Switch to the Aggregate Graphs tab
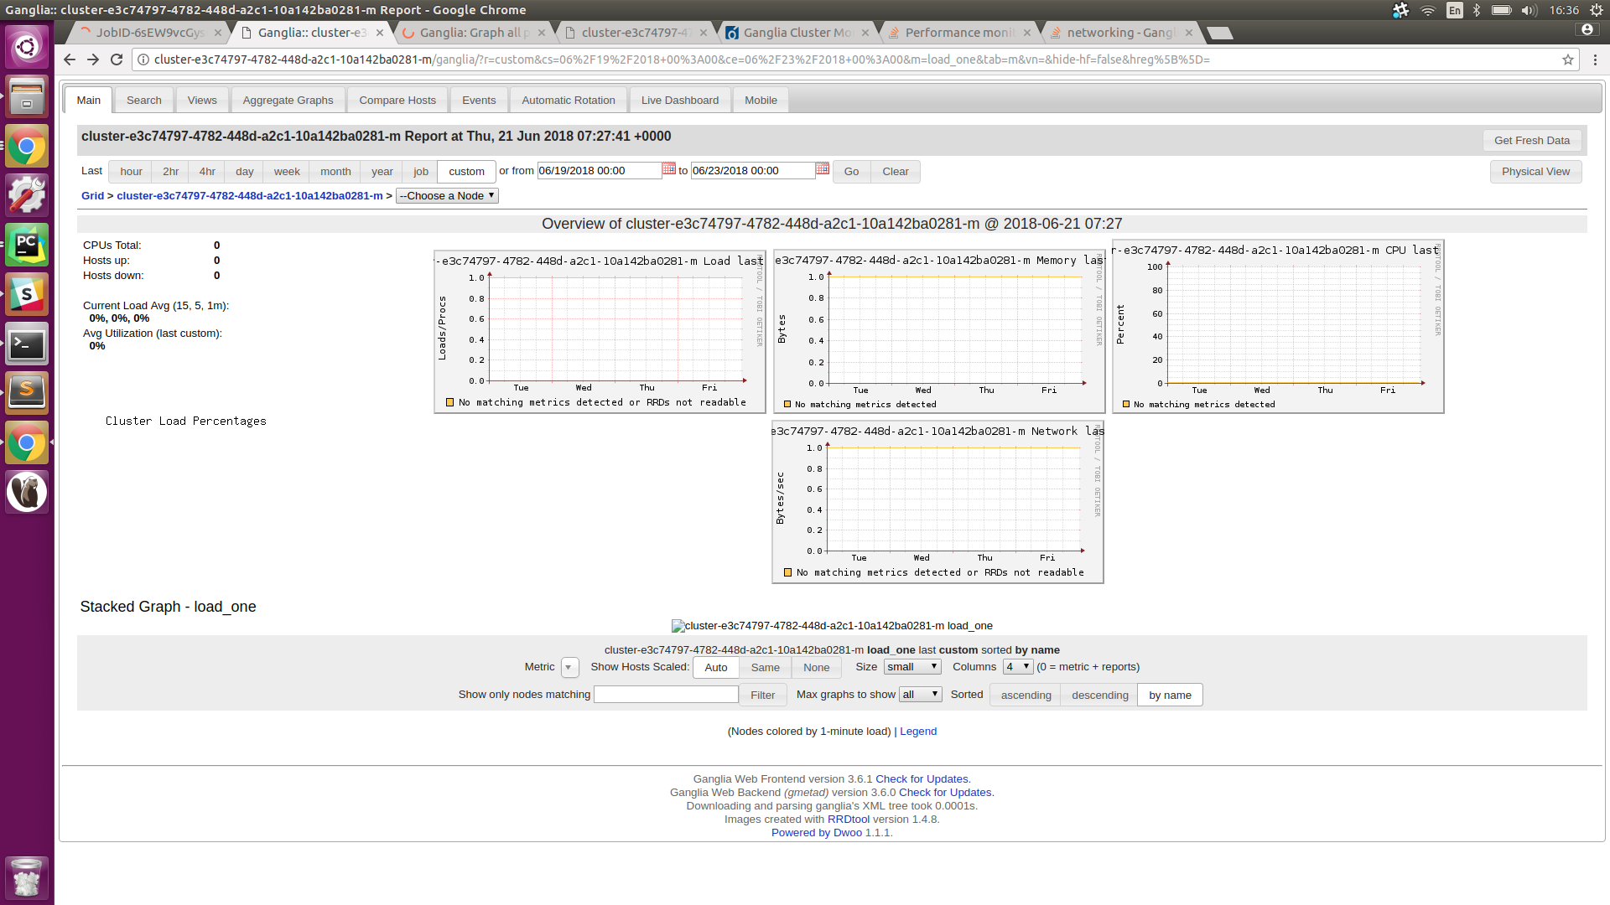Image resolution: width=1610 pixels, height=905 pixels. point(288,100)
